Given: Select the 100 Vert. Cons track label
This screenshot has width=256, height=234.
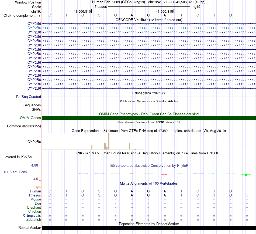Looking at the screenshot, I should [x=15, y=172].
